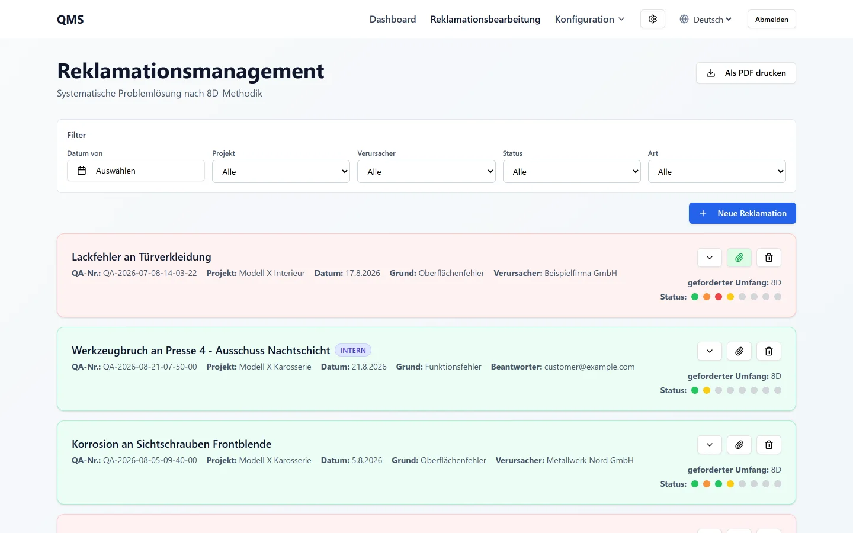853x533 pixels.
Task: Click Grund Funktionsfehler
Action: click(x=453, y=367)
